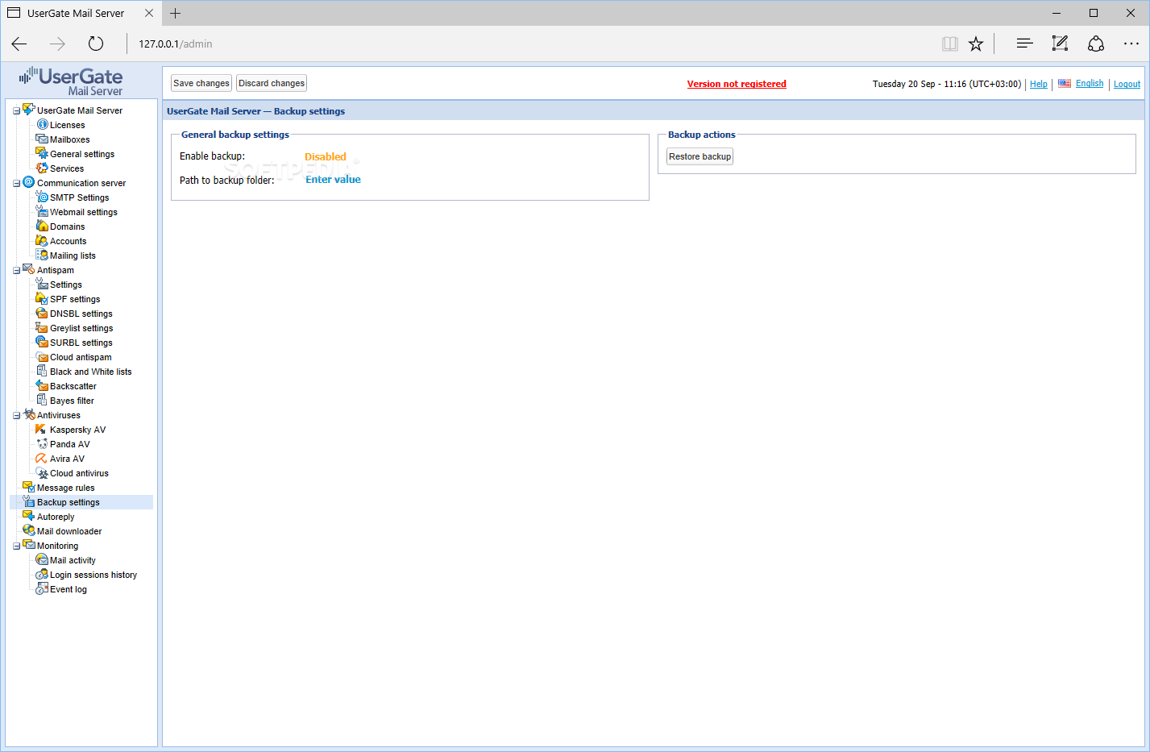The image size is (1150, 752).
Task: Click the Save changes button
Action: (201, 83)
